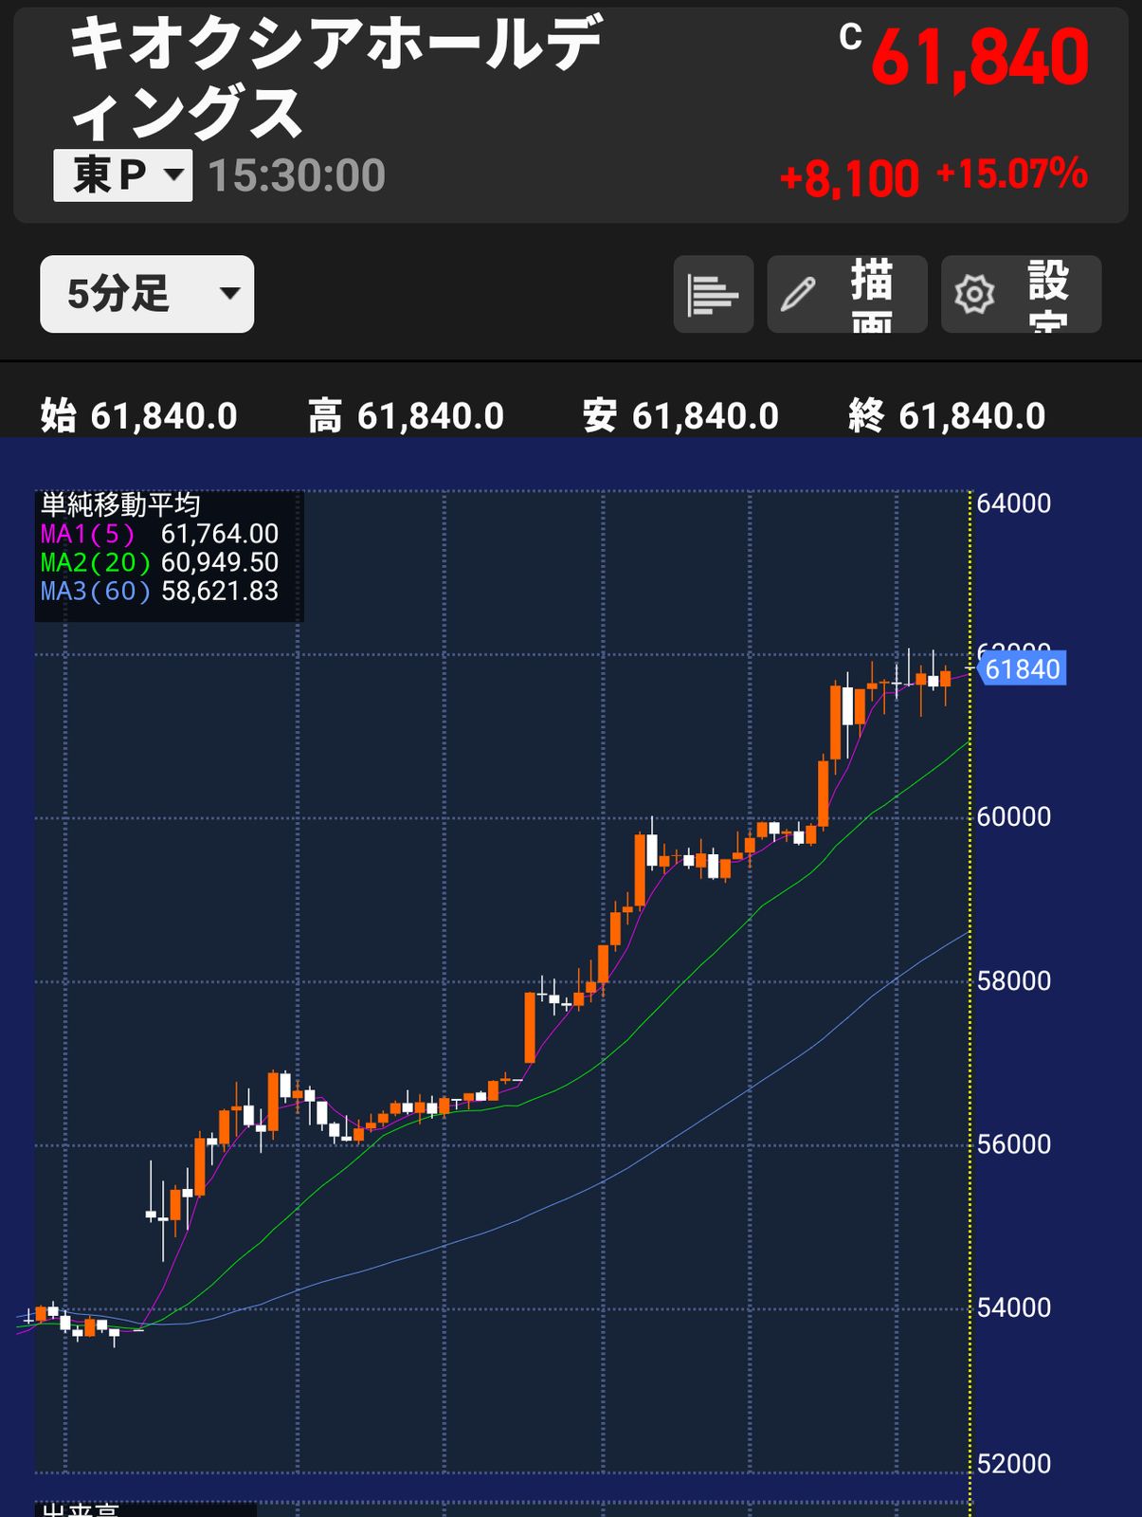This screenshot has width=1142, height=1517.
Task: Tap the 60000 price axis label
Action: (1013, 816)
